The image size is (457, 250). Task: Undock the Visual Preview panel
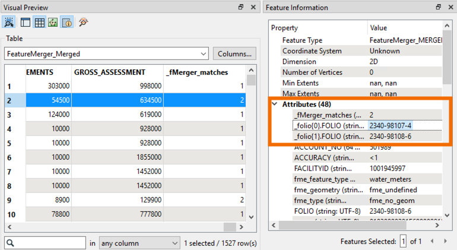tap(241, 7)
